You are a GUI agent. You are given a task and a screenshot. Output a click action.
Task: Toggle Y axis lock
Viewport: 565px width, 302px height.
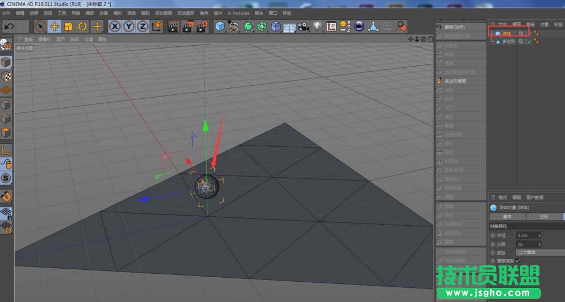[x=129, y=27]
